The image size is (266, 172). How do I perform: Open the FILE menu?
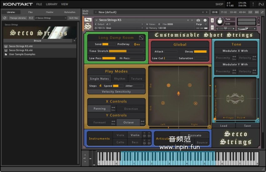click(x=39, y=4)
